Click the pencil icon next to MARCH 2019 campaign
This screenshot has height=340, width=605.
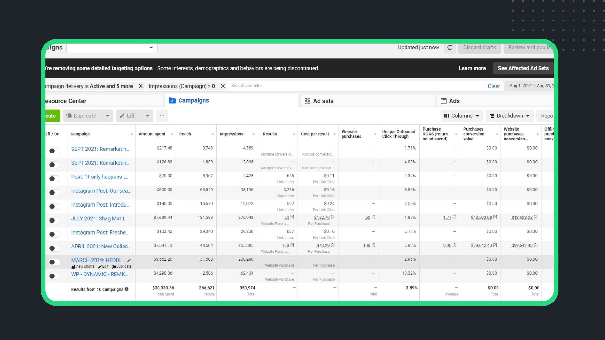pyautogui.click(x=129, y=260)
